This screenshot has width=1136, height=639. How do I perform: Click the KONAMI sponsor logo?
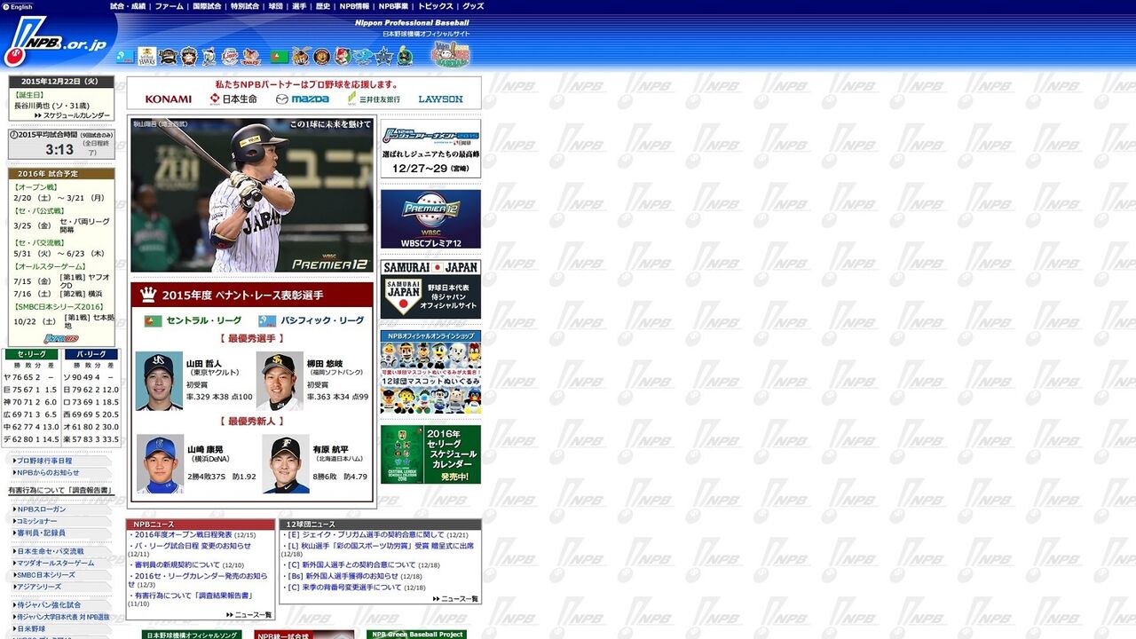168,99
